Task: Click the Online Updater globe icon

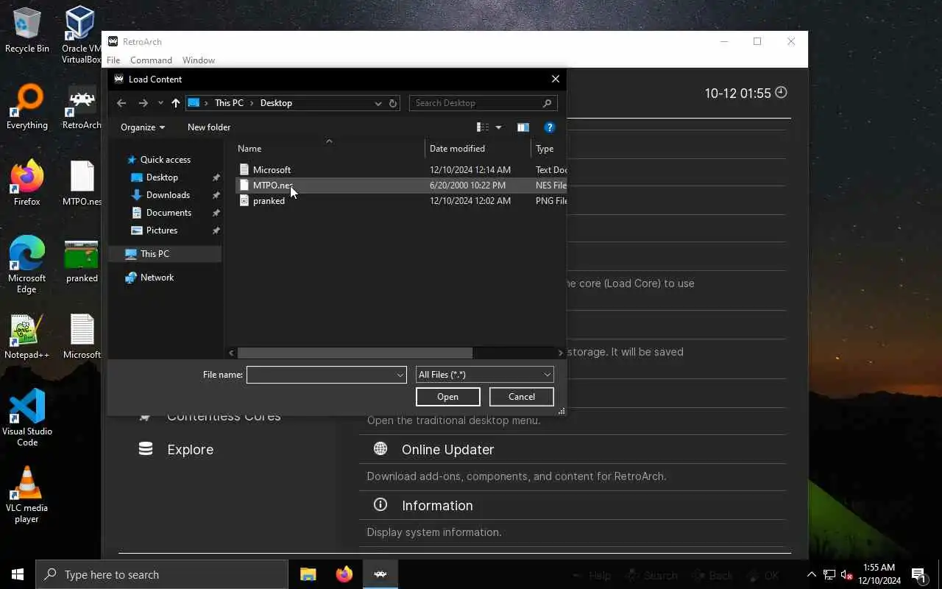Action: coord(380,448)
